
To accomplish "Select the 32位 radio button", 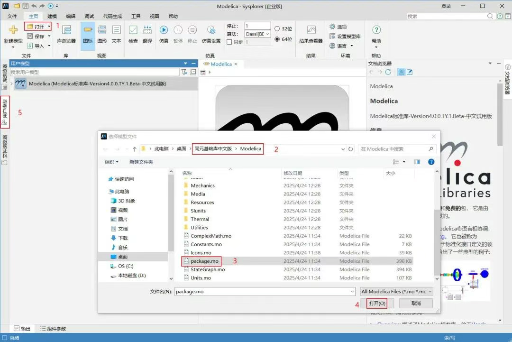I will (x=277, y=29).
